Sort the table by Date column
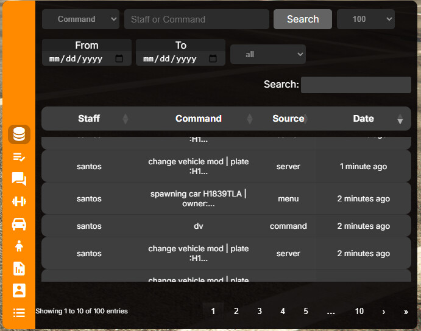Screen dimensions: 421x331 (364, 119)
